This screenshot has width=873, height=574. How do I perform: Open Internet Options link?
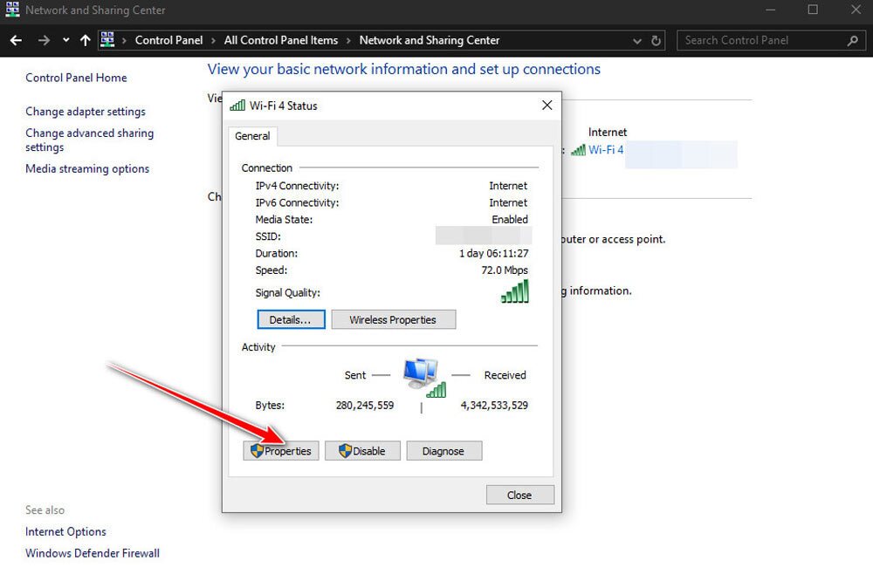pos(65,532)
